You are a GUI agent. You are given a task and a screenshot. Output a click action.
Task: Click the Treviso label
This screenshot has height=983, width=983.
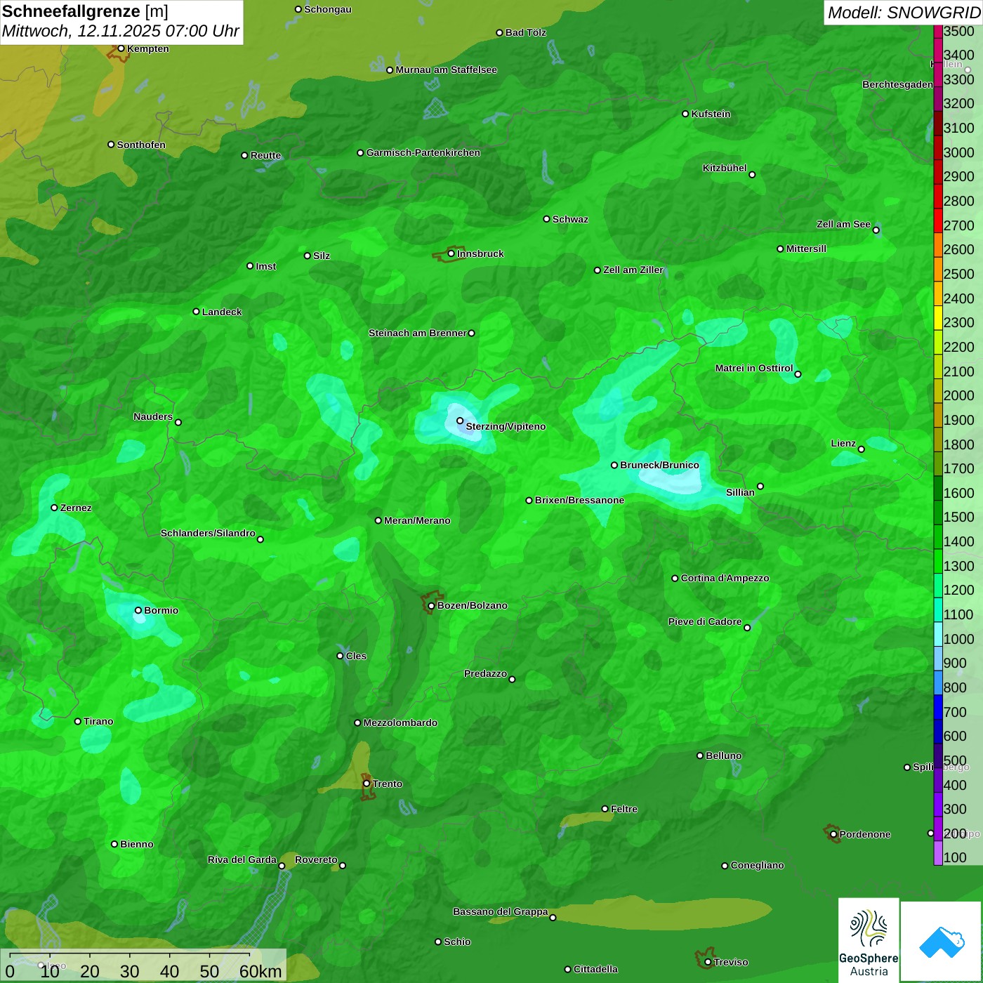click(x=730, y=962)
